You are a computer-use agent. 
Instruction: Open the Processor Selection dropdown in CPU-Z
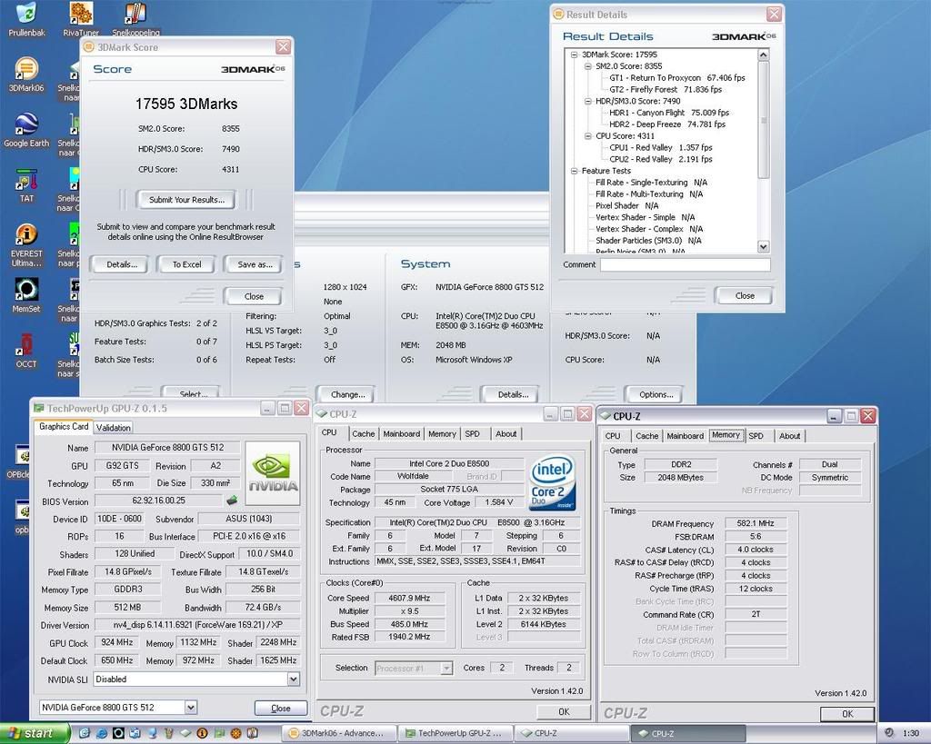pos(446,668)
